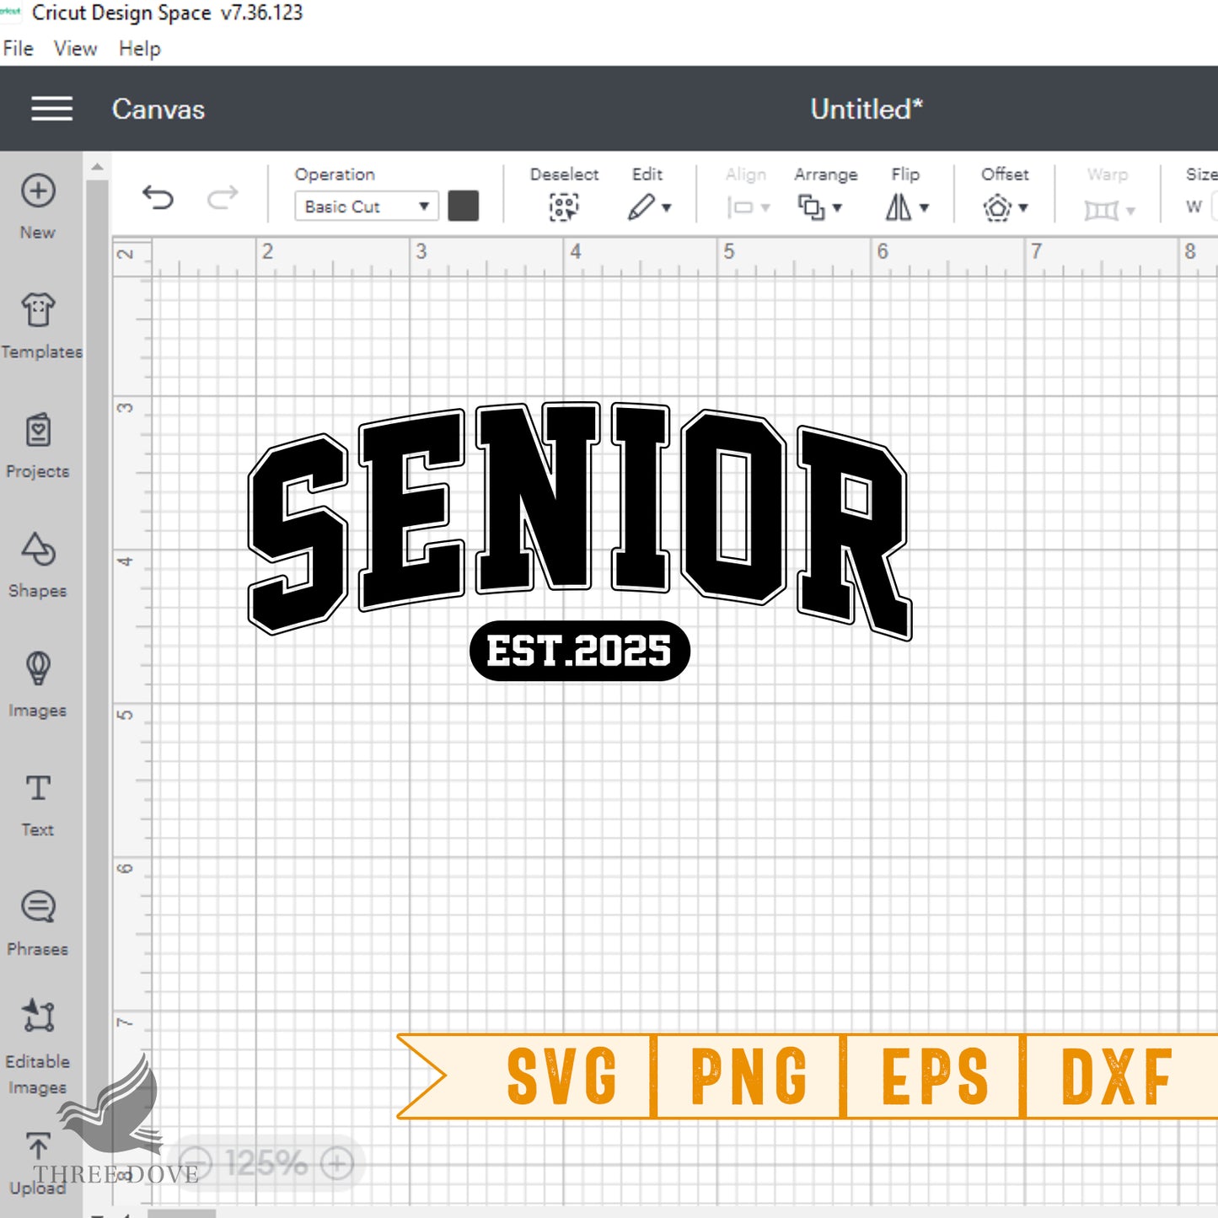Click the New project icon

(x=38, y=190)
